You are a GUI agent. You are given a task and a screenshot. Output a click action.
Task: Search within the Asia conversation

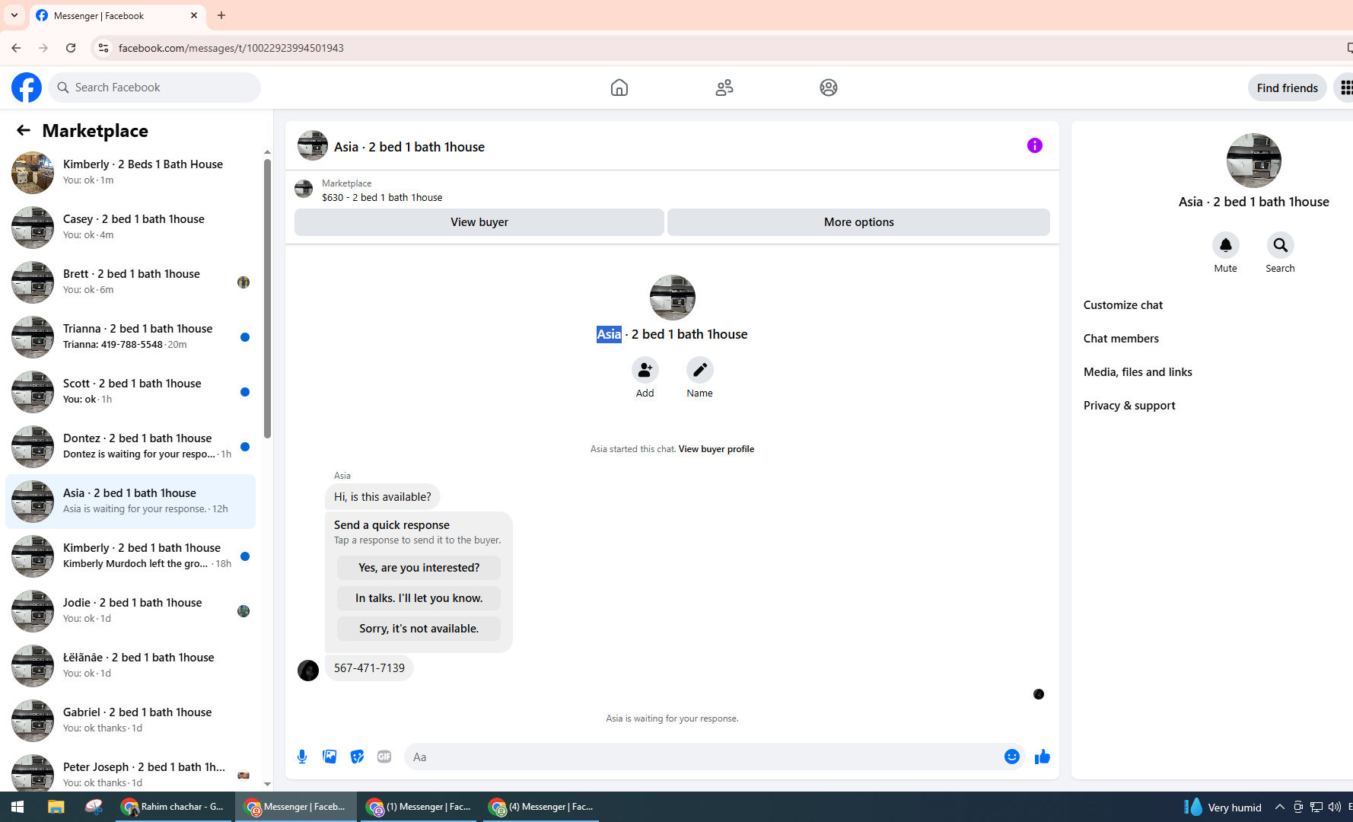1280,245
